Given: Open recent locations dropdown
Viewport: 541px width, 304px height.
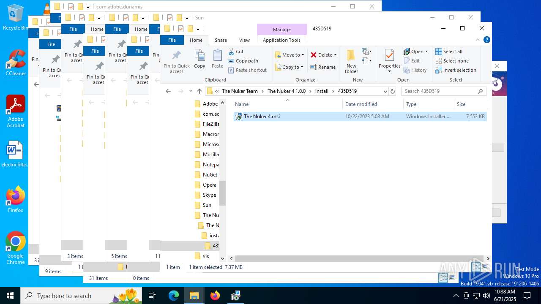Looking at the screenshot, I should click(191, 91).
